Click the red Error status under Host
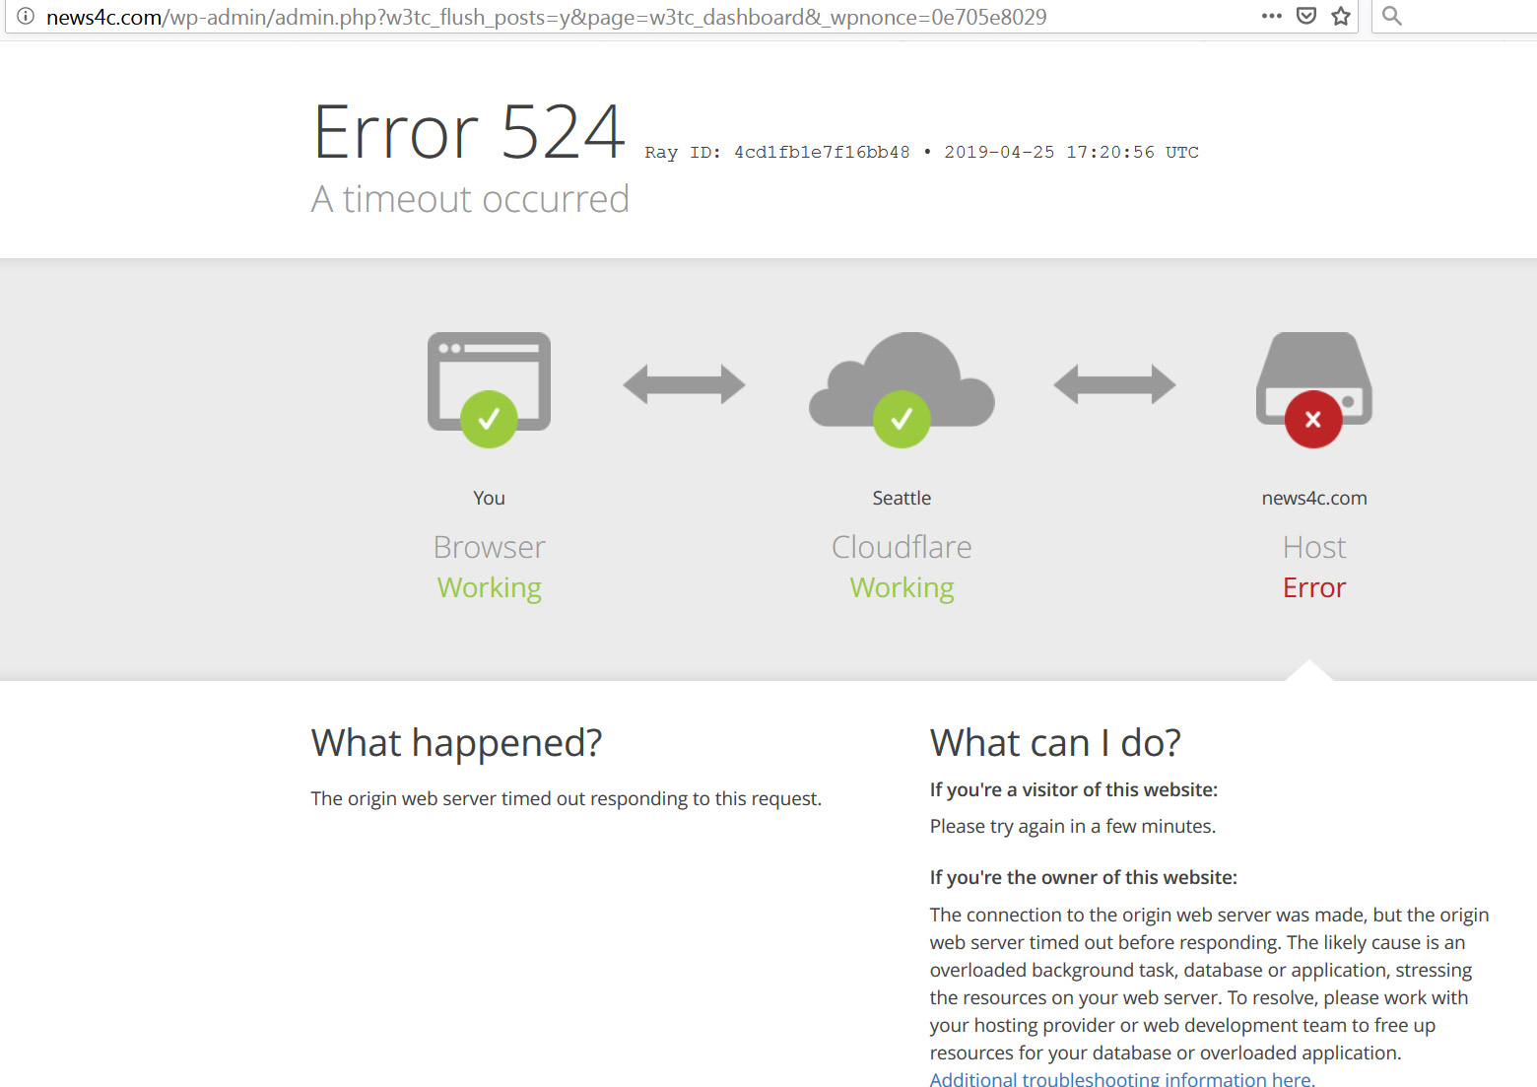 [x=1314, y=588]
